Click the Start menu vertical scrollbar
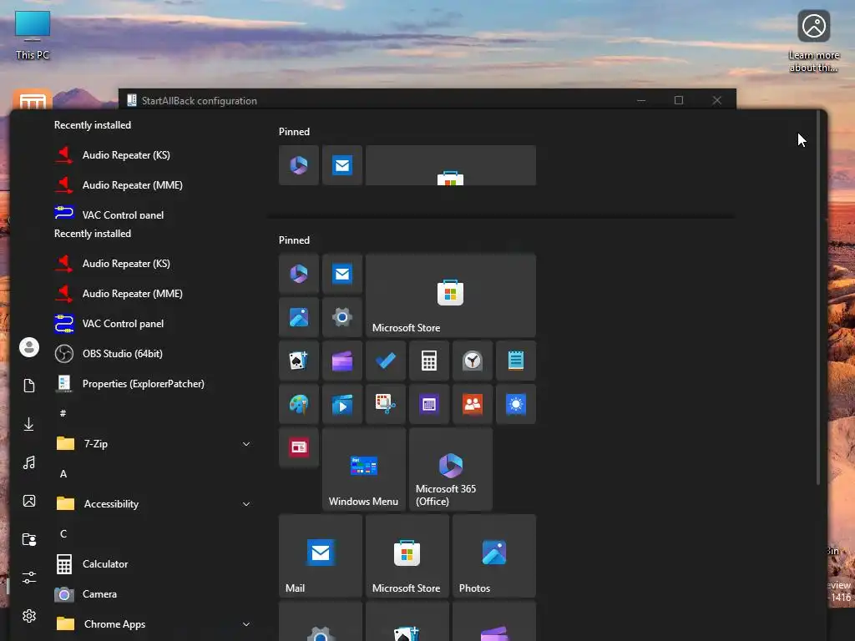 point(817,297)
